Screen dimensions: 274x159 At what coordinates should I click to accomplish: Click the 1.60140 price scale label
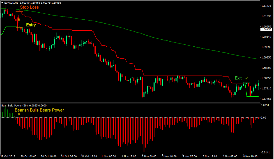[x=266, y=37]
